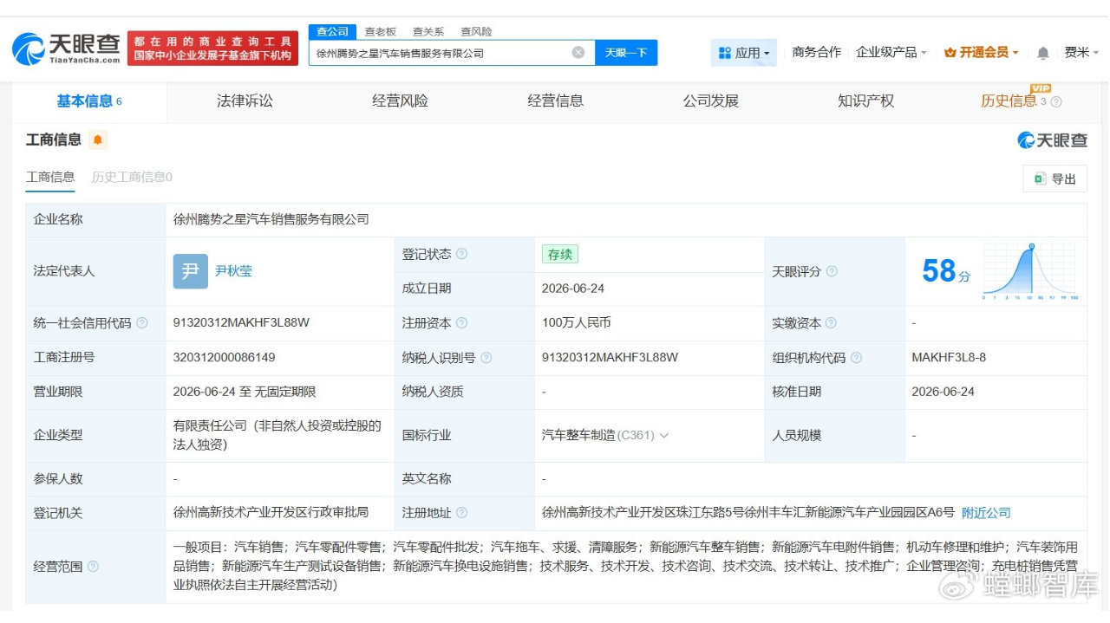Click the 成立日期 value 2026-06-24
This screenshot has height=623, width=1110.
pyautogui.click(x=573, y=288)
